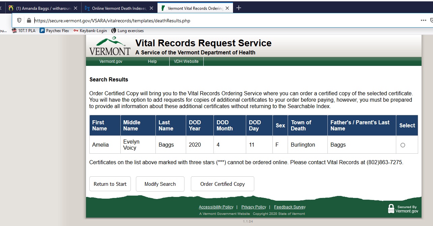433x226 pixels.
Task: Select the radio button for Amelia Baggs
Action: click(403, 145)
